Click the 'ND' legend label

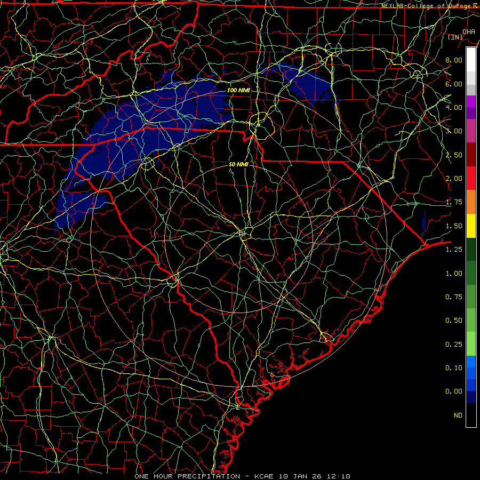(x=458, y=415)
